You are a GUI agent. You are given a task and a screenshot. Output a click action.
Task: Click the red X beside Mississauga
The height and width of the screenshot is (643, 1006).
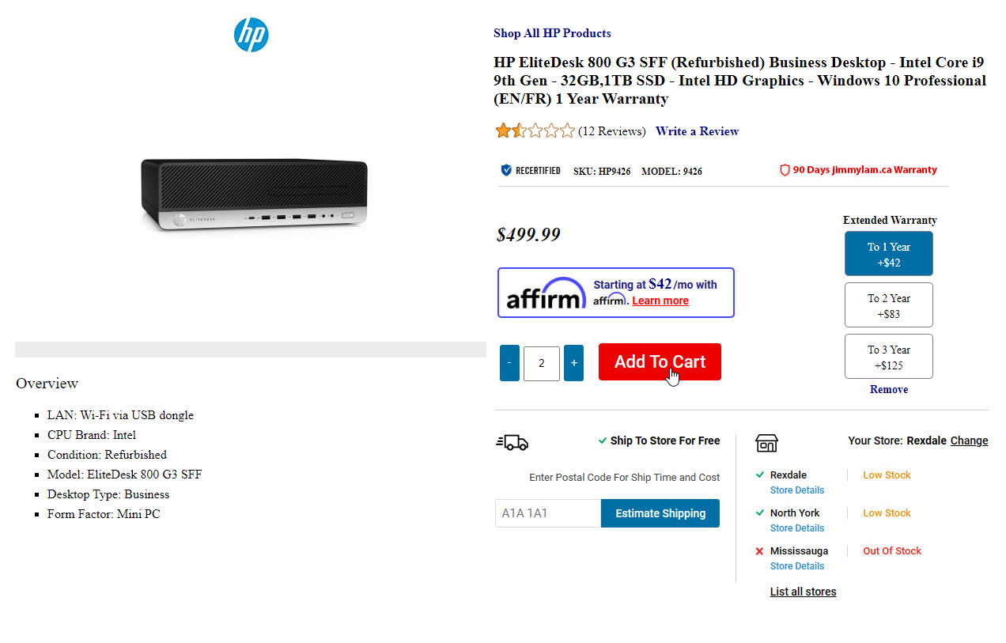pos(759,551)
